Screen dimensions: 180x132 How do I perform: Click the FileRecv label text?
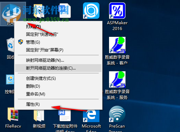(13, 126)
